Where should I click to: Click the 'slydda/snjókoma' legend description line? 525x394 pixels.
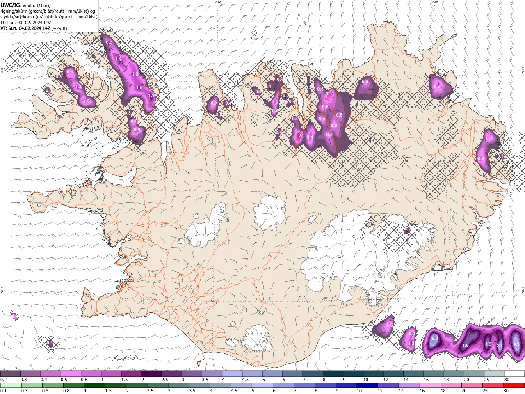click(49, 17)
